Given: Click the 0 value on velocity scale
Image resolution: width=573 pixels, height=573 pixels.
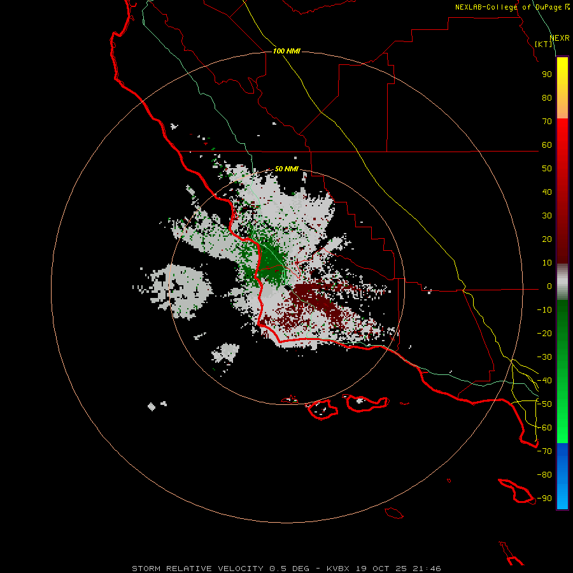Looking at the screenshot, I should [549, 286].
